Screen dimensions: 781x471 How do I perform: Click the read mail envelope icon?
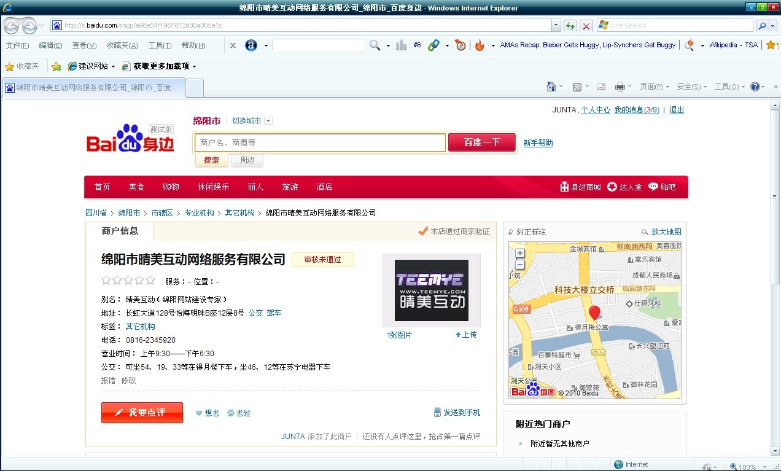pos(601,87)
